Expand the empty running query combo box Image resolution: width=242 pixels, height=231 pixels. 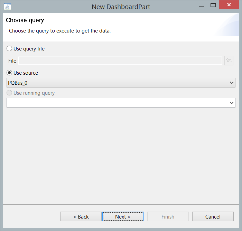coord(121,103)
